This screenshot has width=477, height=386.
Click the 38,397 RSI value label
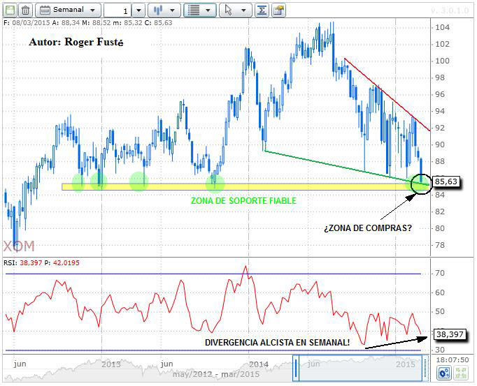coord(450,334)
